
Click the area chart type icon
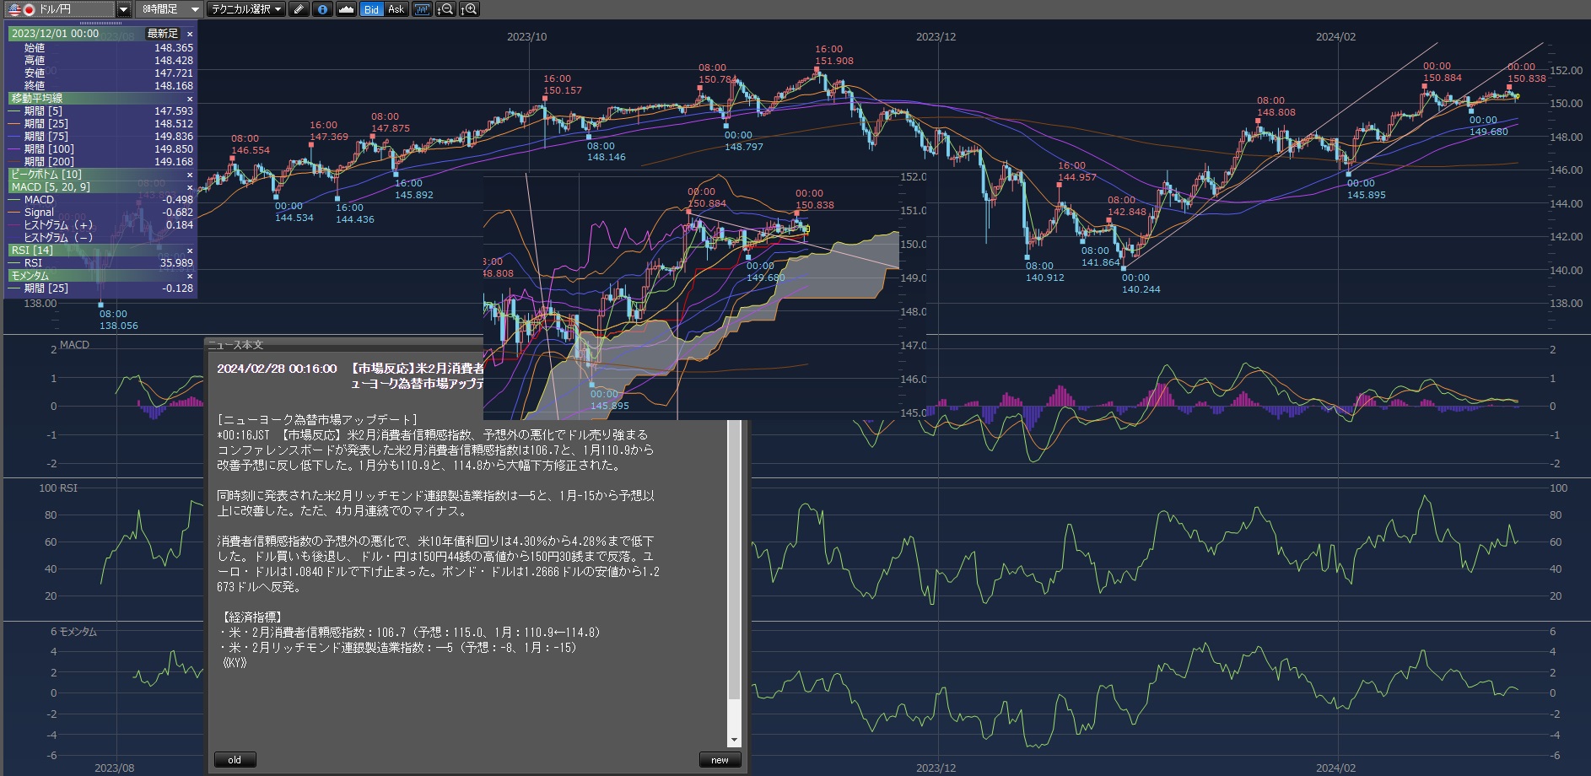click(346, 9)
